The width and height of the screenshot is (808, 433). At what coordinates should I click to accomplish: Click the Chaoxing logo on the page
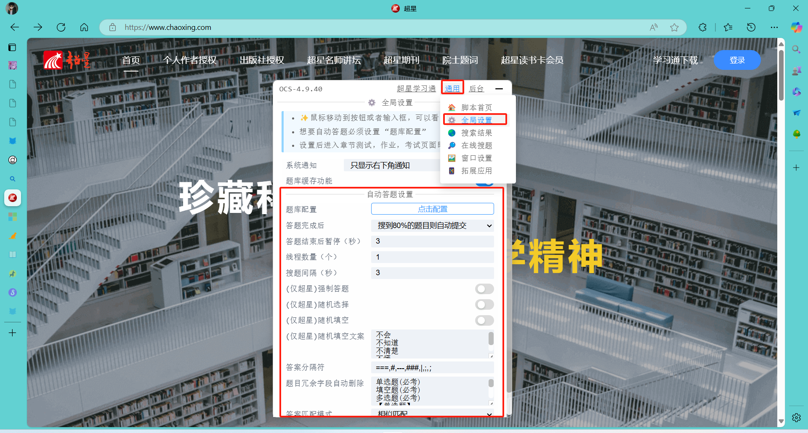click(67, 60)
